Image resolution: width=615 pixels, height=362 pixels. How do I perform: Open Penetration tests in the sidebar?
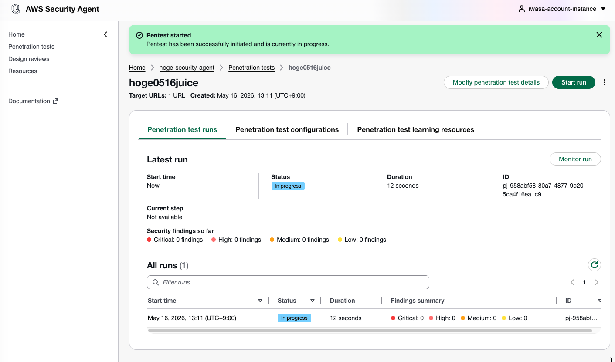pyautogui.click(x=31, y=47)
